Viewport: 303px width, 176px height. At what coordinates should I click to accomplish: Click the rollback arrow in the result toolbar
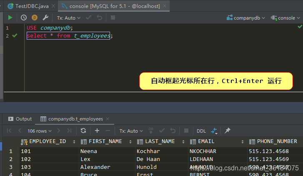pos(173,131)
